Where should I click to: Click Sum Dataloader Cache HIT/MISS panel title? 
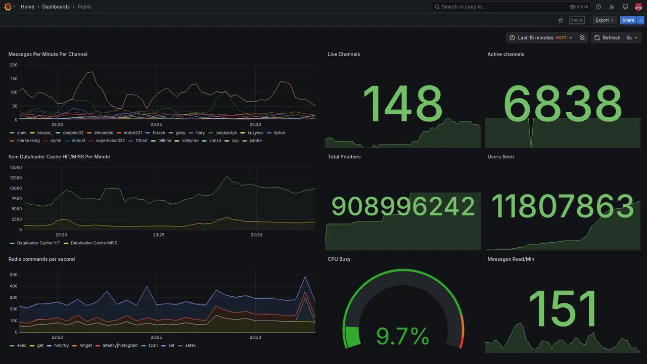coord(59,157)
